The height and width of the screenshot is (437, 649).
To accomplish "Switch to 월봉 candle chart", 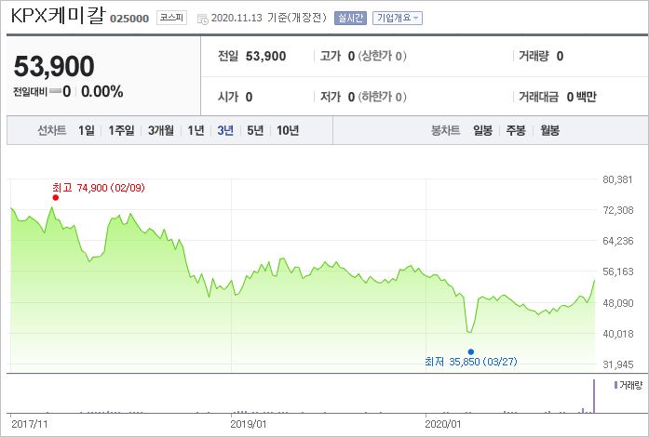I will point(549,131).
